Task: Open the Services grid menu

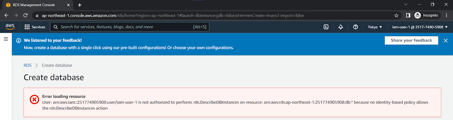Action: point(35,27)
